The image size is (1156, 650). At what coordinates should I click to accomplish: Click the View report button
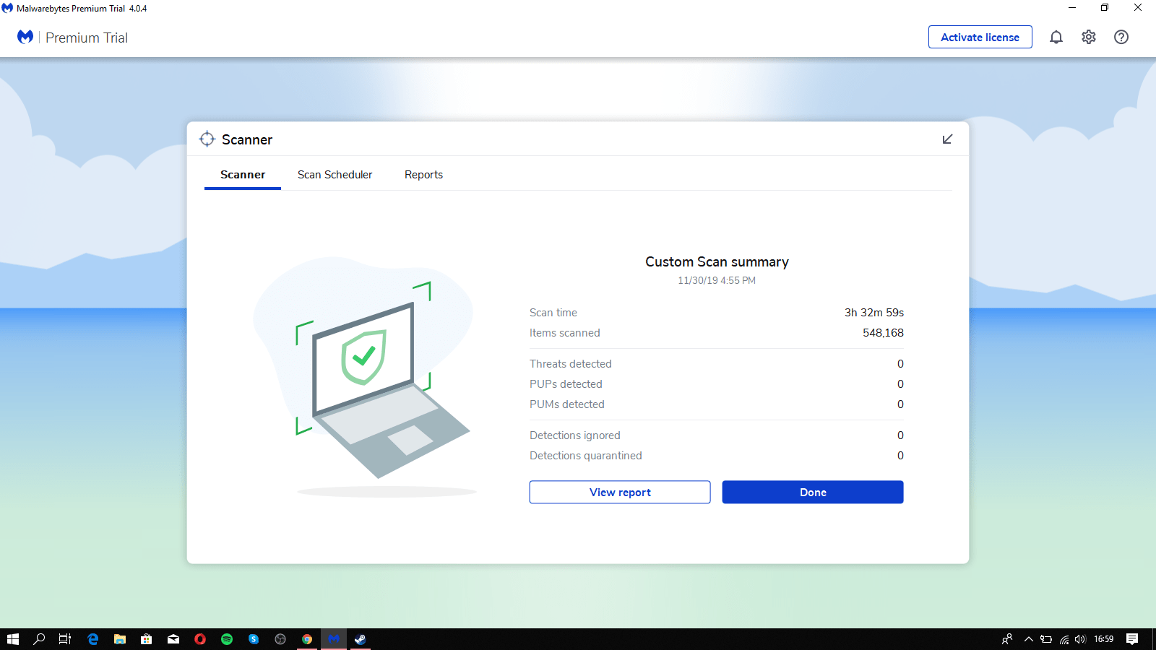620,492
